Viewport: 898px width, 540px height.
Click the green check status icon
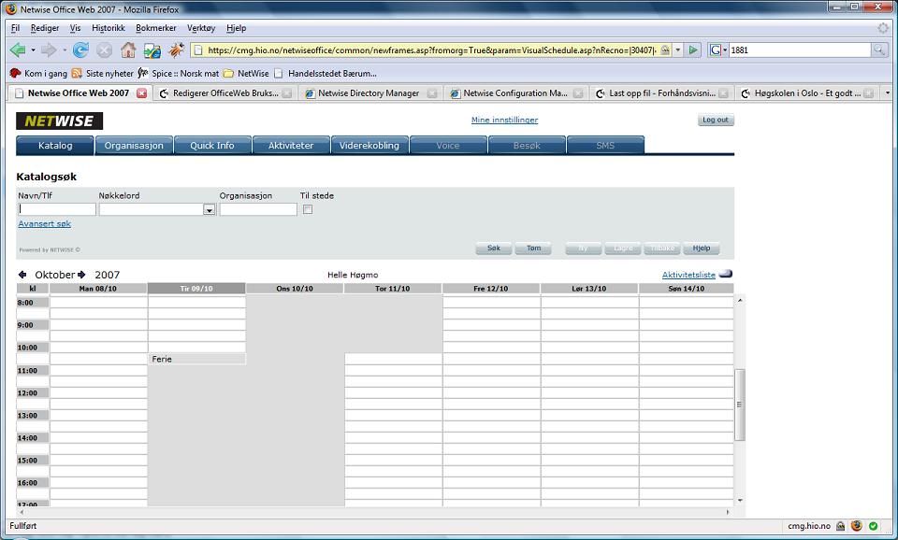(x=874, y=526)
